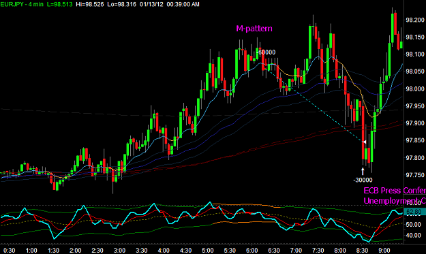Click the -30000 trade marker label
426x254 pixels.
pyautogui.click(x=363, y=180)
